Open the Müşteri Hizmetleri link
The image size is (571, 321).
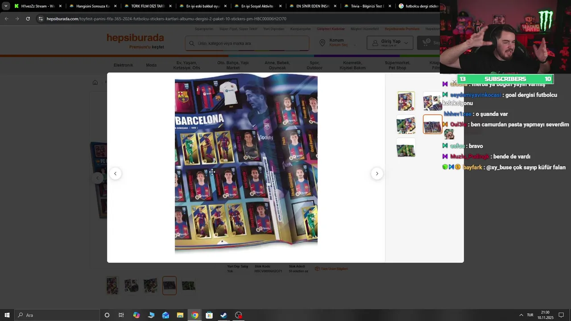pos(364,29)
